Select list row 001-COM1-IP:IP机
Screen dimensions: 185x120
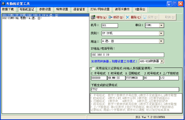point(46,15)
